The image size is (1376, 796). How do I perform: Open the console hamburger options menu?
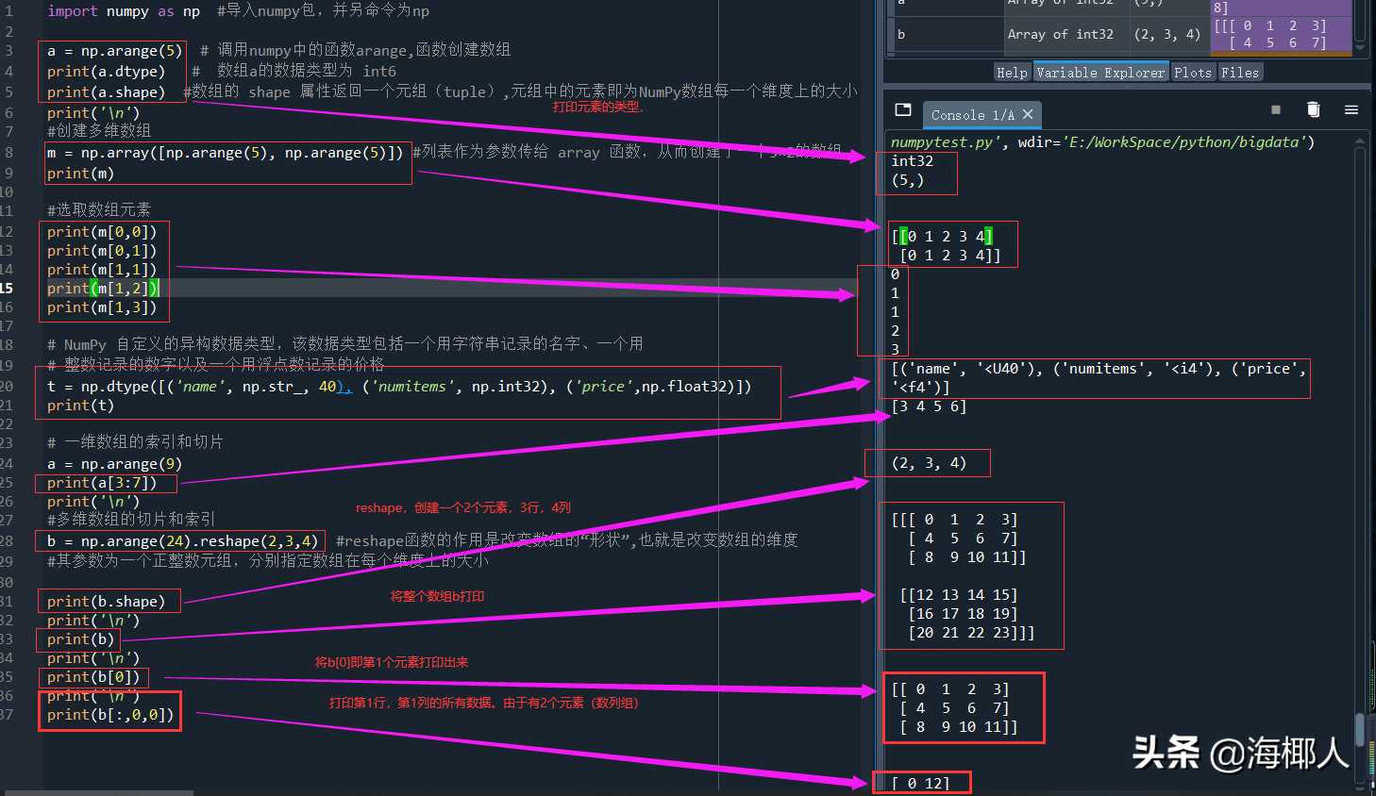coord(1351,110)
